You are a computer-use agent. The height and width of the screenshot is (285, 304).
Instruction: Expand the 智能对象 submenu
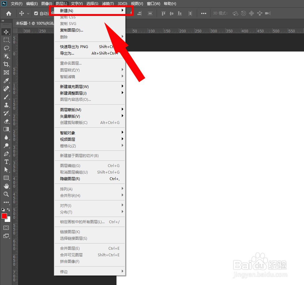pyautogui.click(x=90, y=133)
